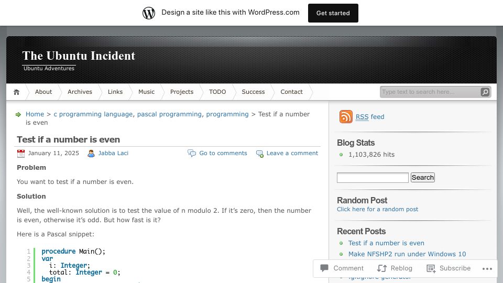503x283 pixels.
Task: Open the Jabba Laci author link
Action: [113, 153]
